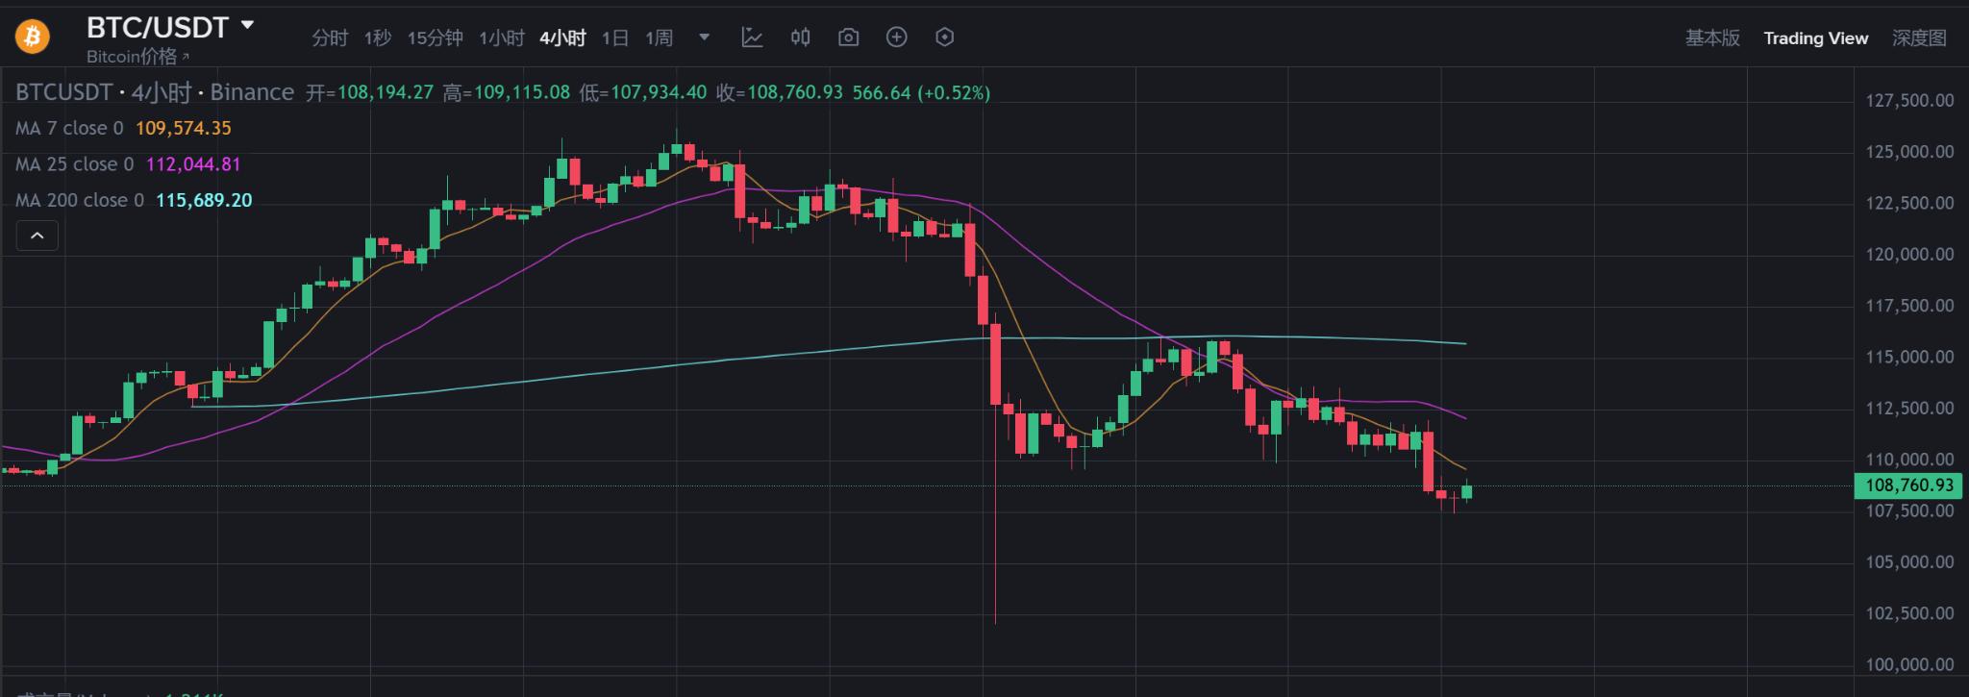Open the more time intervals dropdown arrow

click(704, 37)
